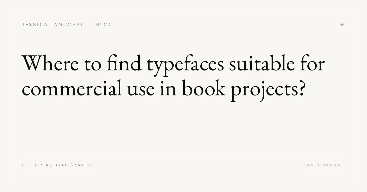Click the word "book" in headline
The image size is (367, 192).
[204, 89]
